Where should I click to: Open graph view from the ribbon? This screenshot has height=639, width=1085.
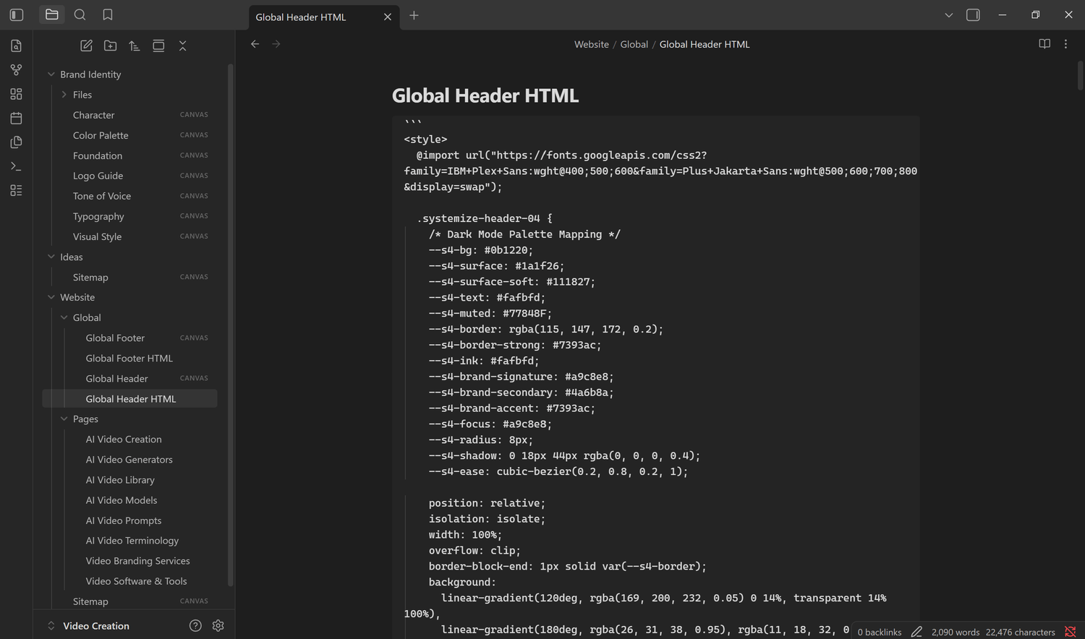point(16,70)
